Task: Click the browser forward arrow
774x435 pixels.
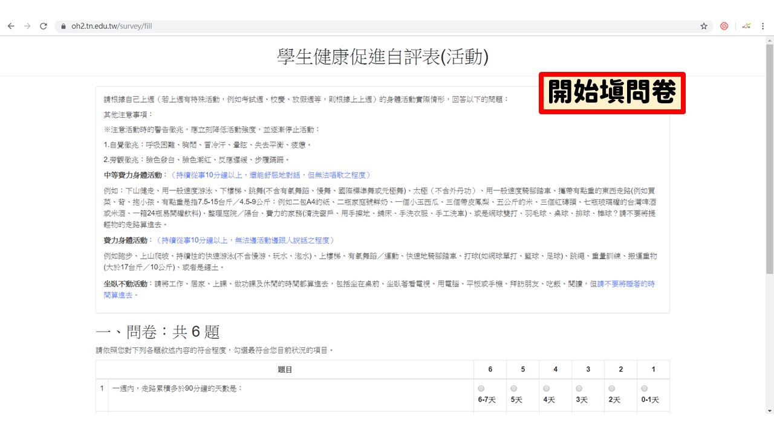Action: 27,26
